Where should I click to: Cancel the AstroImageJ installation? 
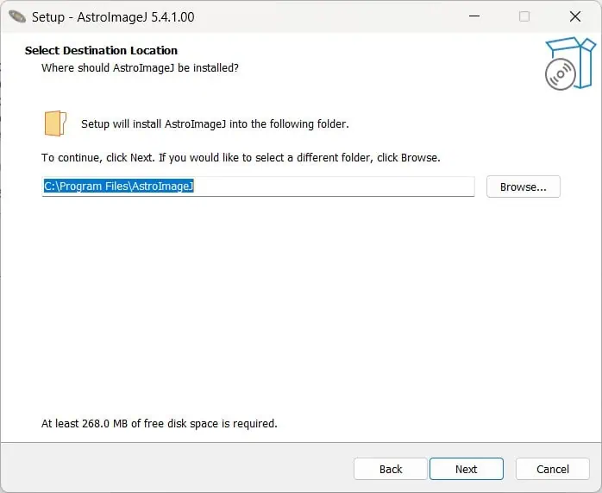point(553,469)
